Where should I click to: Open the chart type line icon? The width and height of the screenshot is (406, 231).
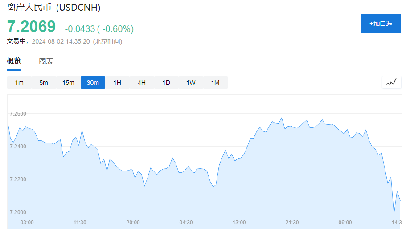(x=391, y=83)
